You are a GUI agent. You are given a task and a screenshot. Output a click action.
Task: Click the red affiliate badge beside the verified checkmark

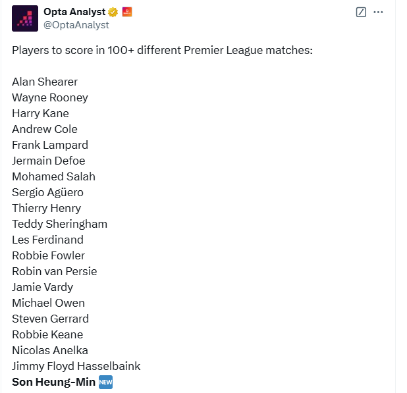click(127, 12)
